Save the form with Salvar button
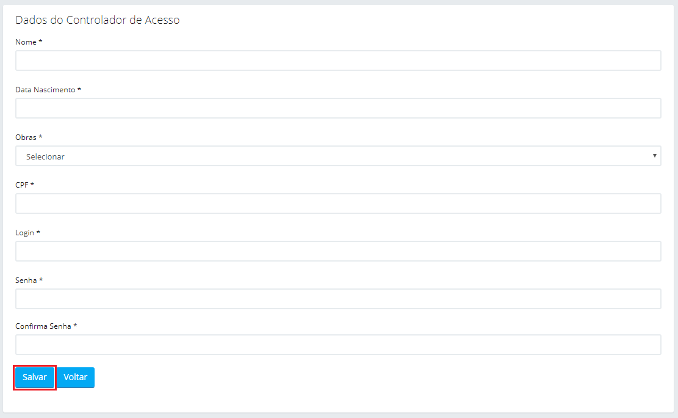The image size is (678, 418). pos(35,377)
